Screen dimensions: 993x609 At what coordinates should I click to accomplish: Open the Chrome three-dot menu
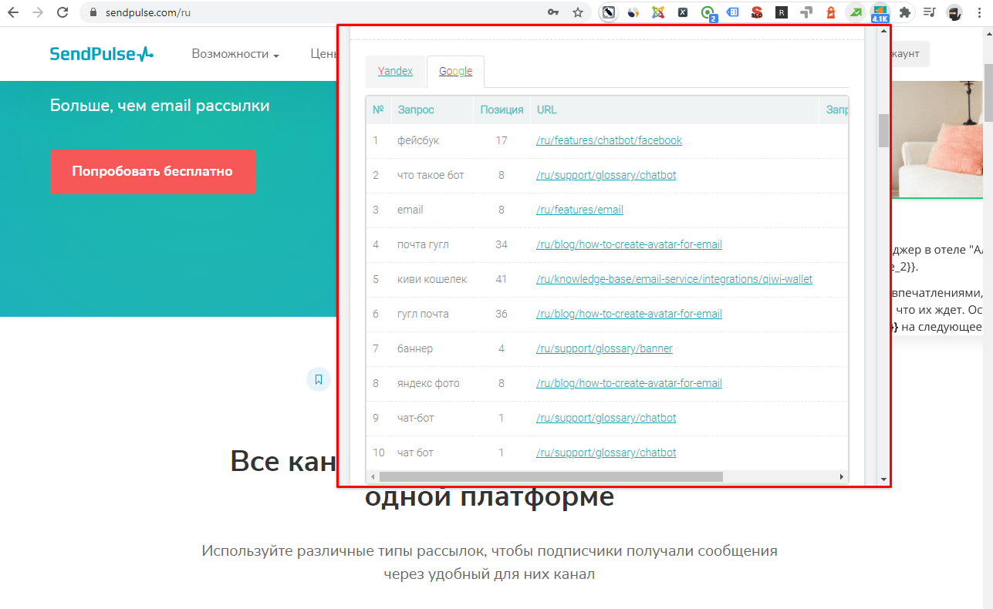pyautogui.click(x=979, y=12)
